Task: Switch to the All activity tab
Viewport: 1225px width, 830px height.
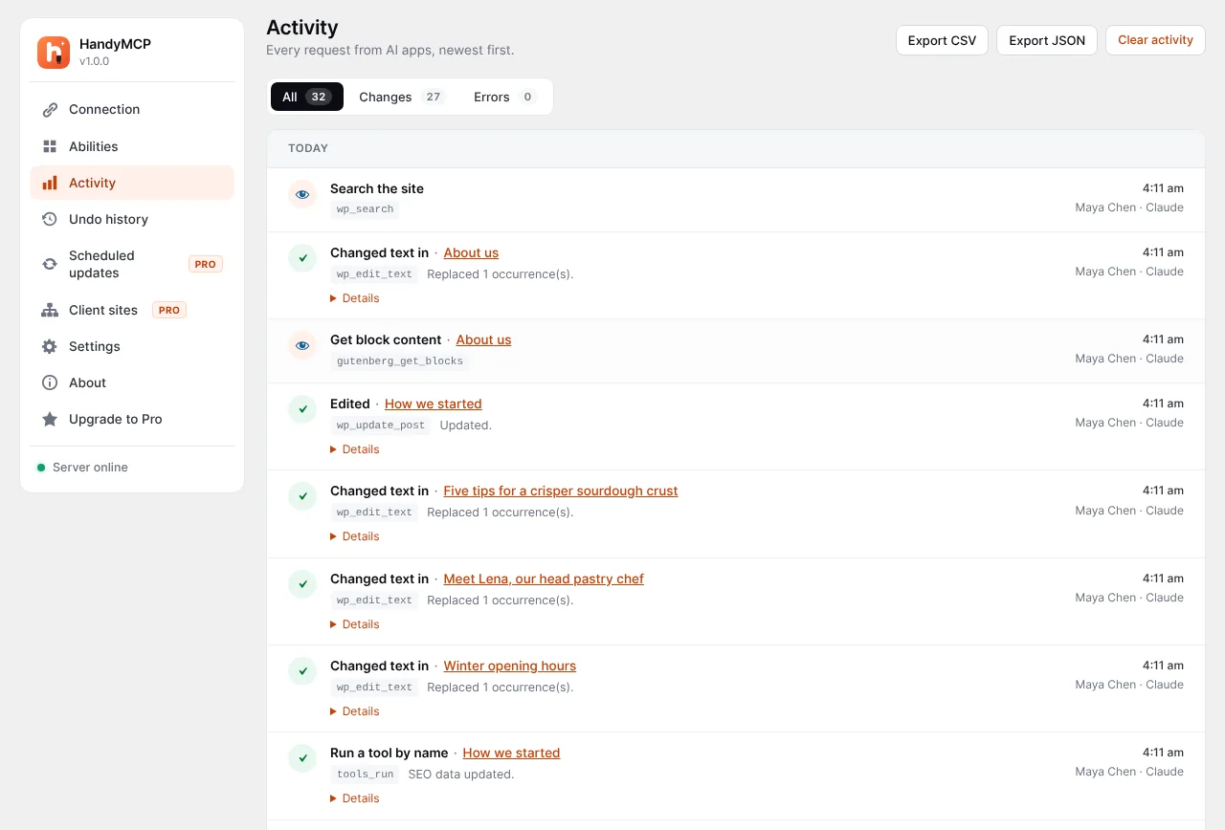Action: point(307,97)
